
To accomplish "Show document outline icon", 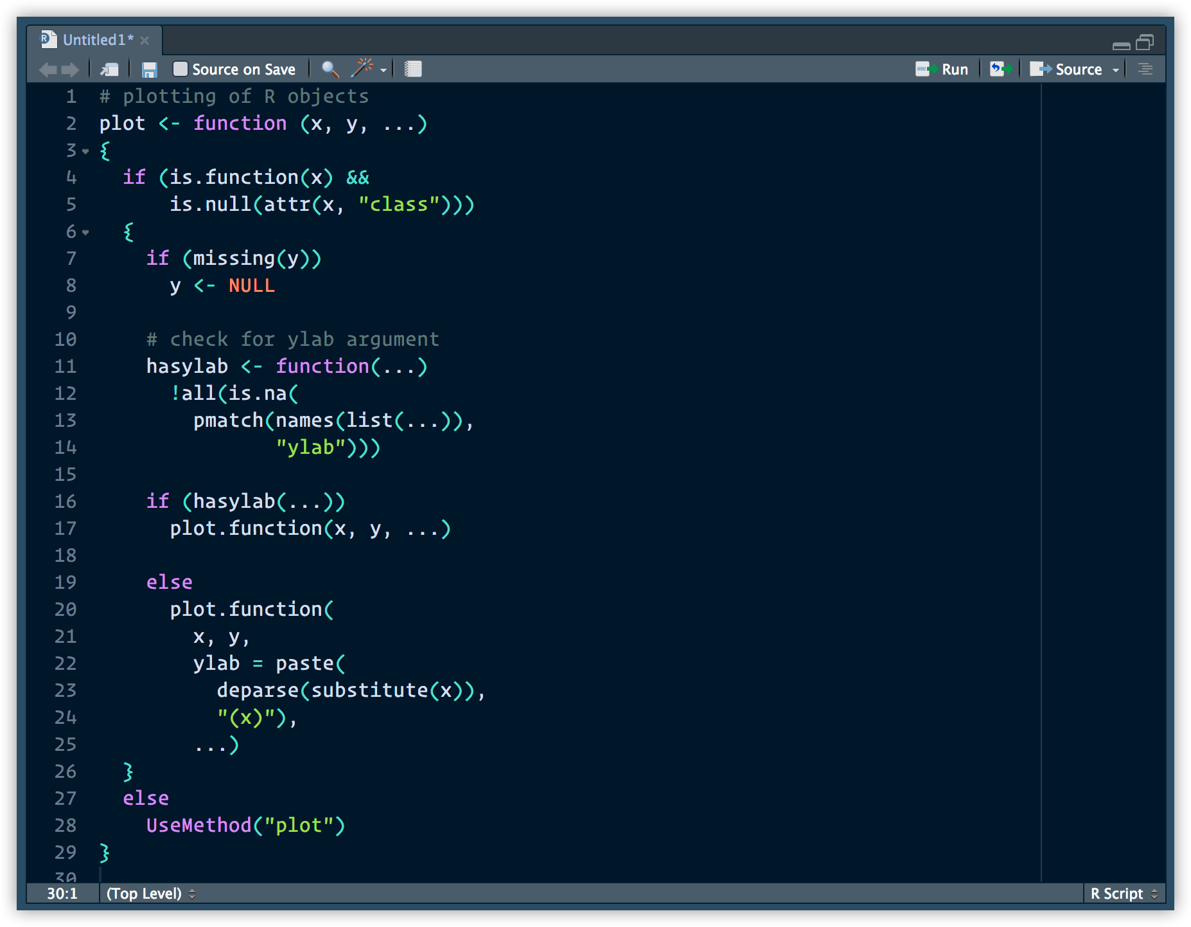I will 1145,69.
